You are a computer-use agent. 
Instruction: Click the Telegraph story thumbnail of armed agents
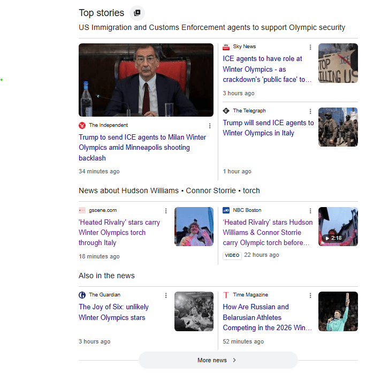point(338,127)
